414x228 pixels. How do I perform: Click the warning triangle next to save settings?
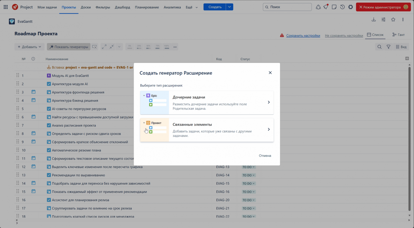pyautogui.click(x=282, y=35)
